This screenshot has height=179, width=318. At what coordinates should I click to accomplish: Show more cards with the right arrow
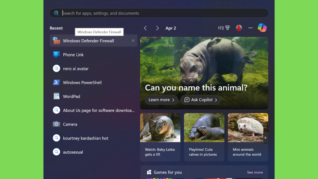[x=266, y=138]
